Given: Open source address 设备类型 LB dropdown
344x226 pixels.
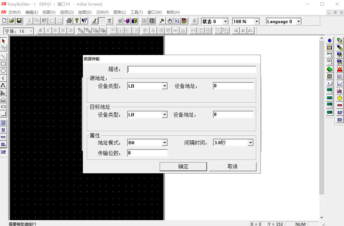Looking at the screenshot, I should [x=165, y=86].
